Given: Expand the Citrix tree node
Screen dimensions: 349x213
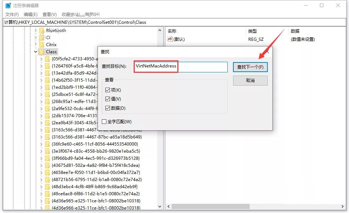Looking at the screenshot, I should (35, 45).
